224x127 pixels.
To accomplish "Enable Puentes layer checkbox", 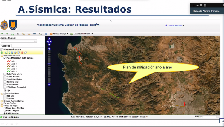I will pos(5,98).
